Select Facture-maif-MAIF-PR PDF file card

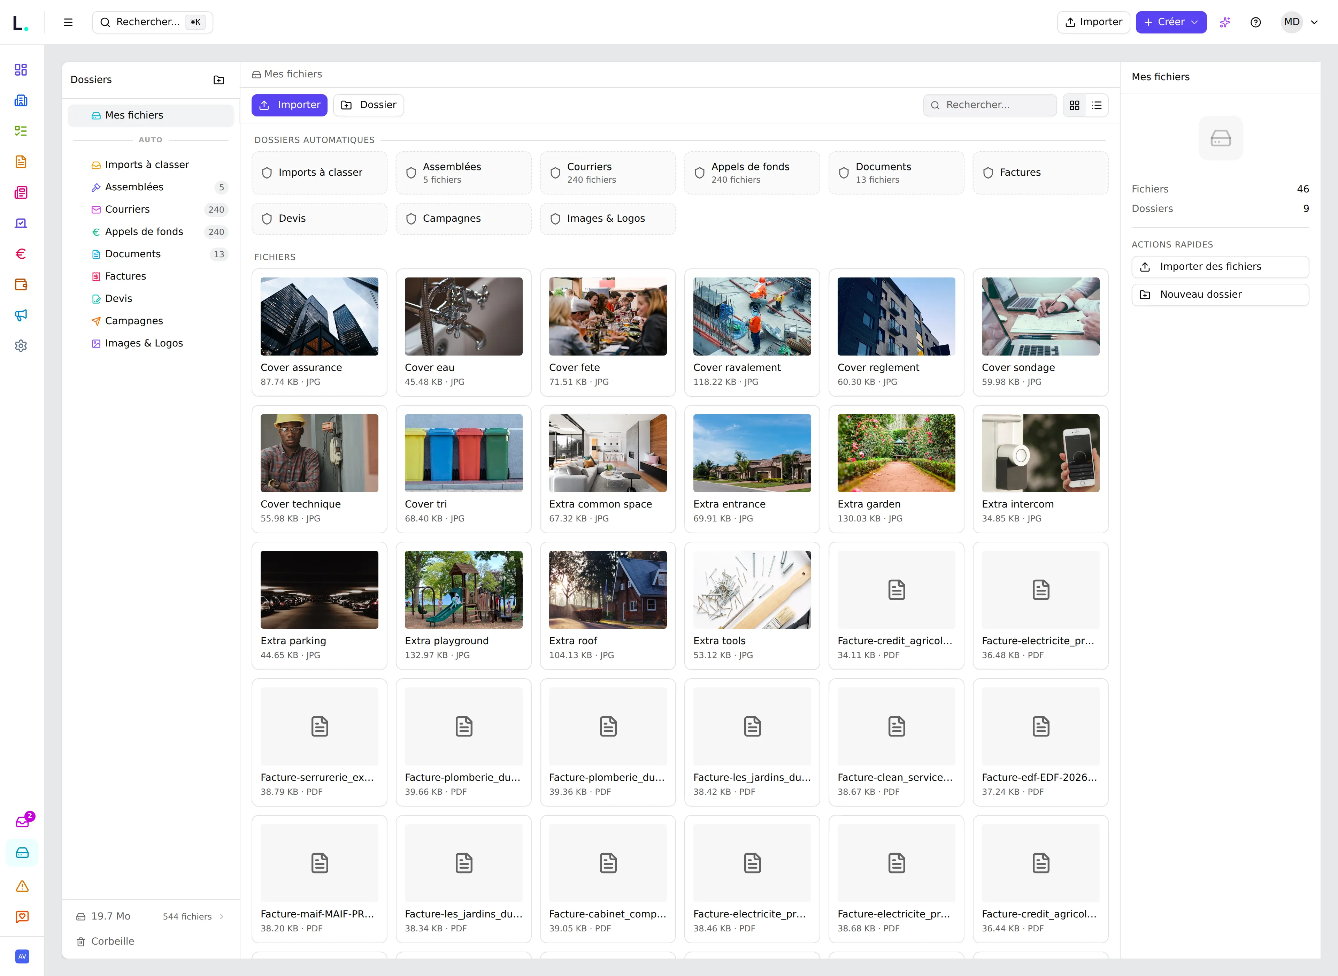tap(320, 879)
